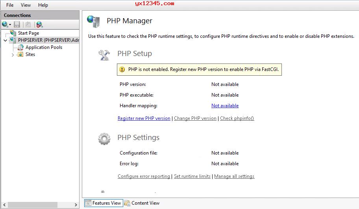The height and width of the screenshot is (209, 359).
Task: Open the Configure error reporting link
Action: [x=144, y=176]
